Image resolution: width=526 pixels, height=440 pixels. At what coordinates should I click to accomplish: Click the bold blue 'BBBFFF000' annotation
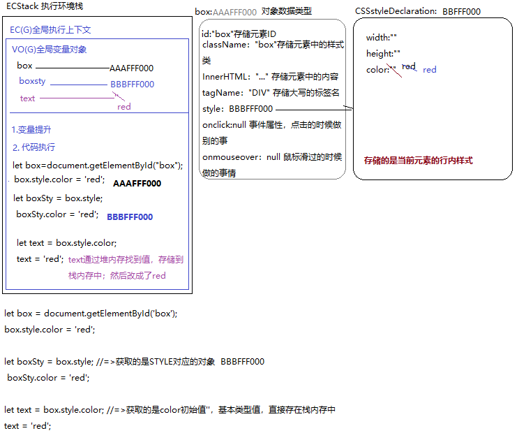click(130, 217)
